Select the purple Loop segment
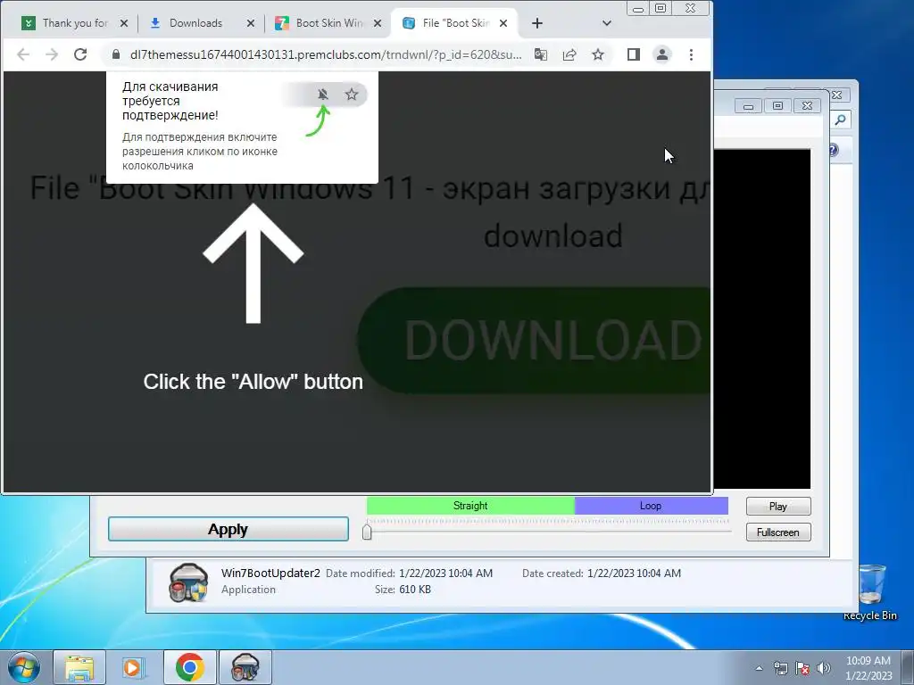This screenshot has height=685, width=914. coord(651,506)
